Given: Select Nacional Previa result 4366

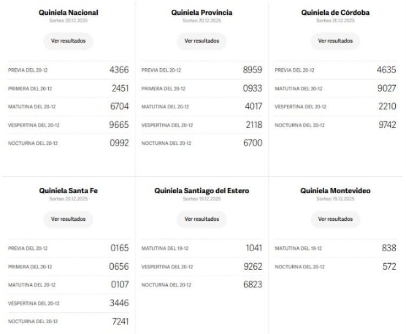Looking at the screenshot, I should tap(120, 70).
